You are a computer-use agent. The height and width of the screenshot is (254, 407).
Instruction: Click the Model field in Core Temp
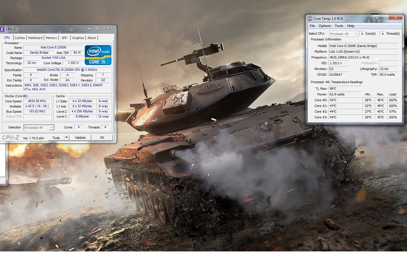pyautogui.click(x=363, y=46)
